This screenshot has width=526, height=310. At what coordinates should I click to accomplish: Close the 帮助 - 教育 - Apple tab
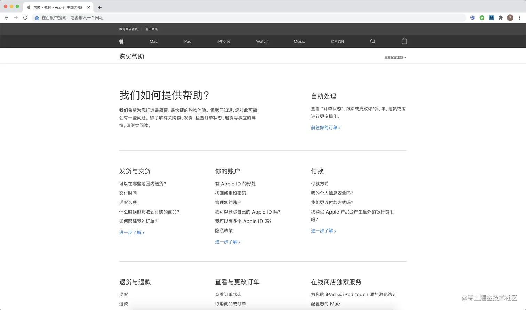(89, 7)
